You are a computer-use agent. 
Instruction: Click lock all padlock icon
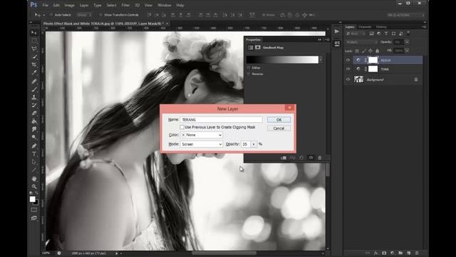coord(377,51)
